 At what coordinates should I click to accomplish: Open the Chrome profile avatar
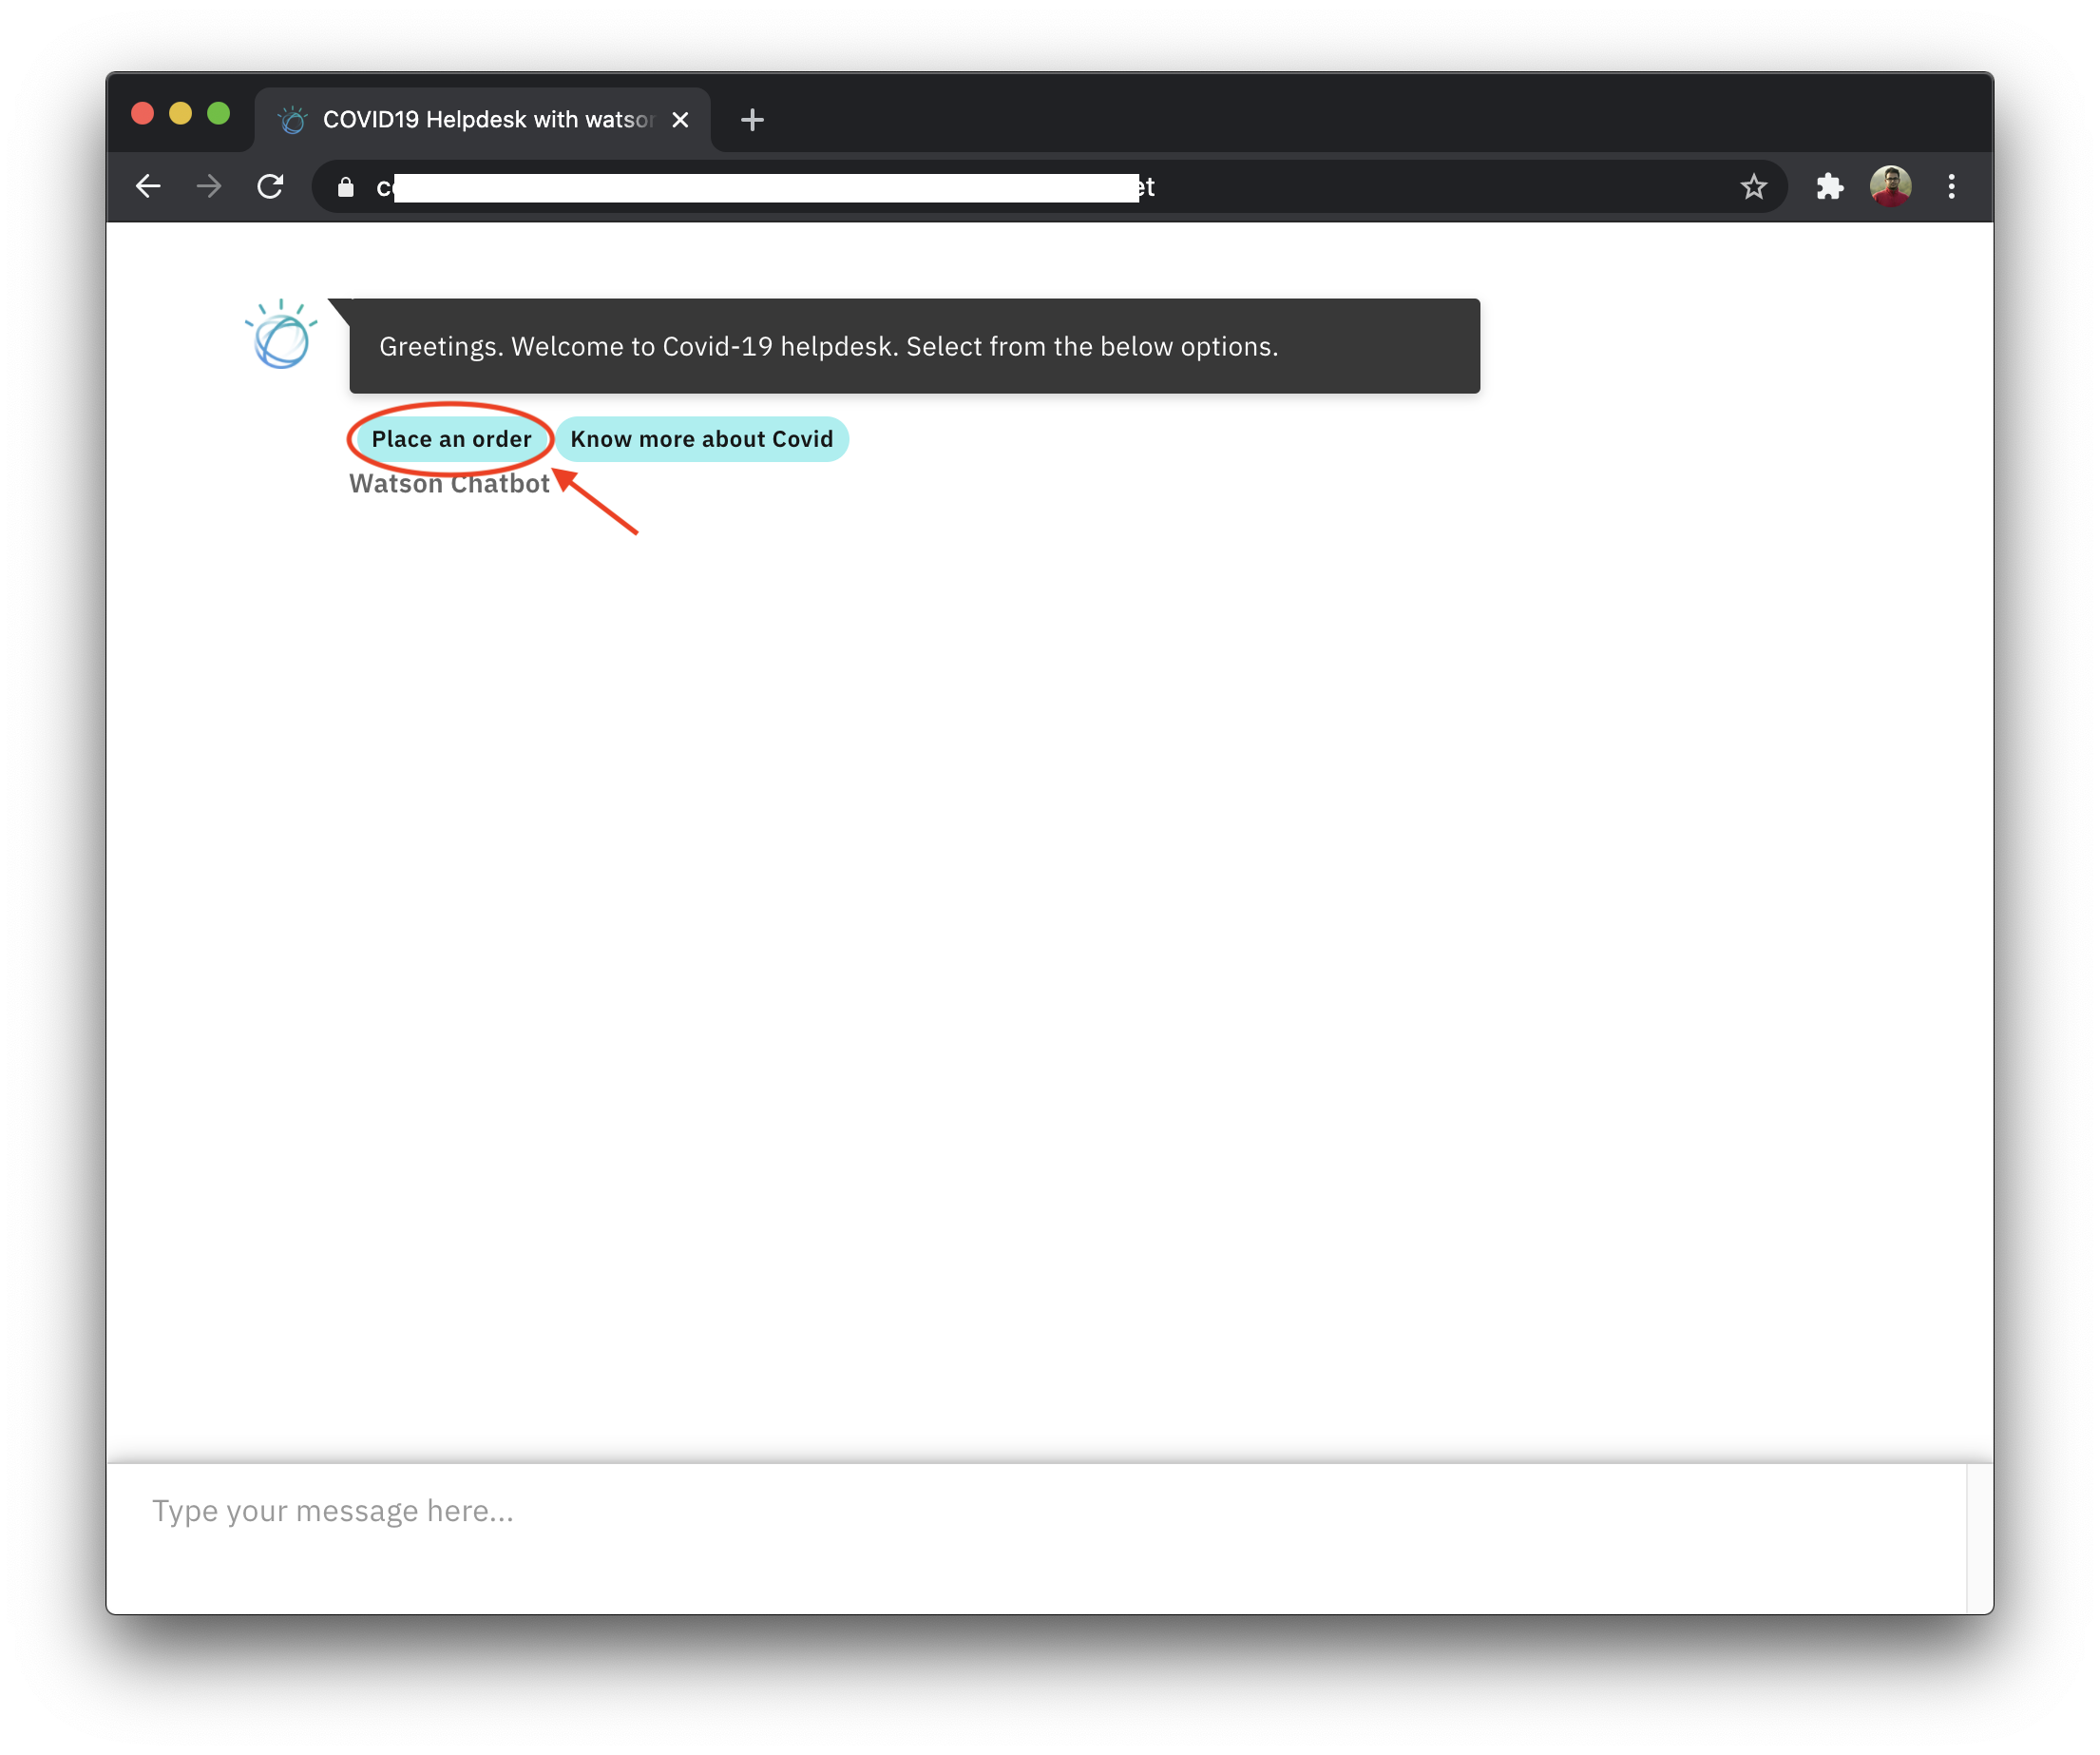click(1890, 186)
